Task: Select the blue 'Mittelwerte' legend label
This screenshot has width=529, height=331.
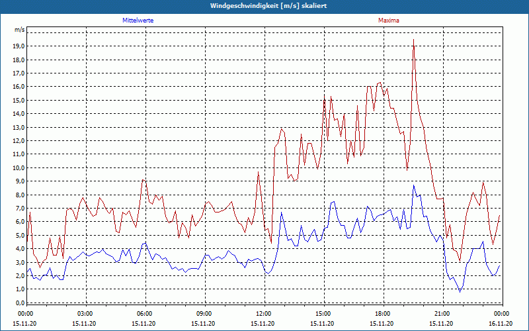Action: (x=138, y=21)
